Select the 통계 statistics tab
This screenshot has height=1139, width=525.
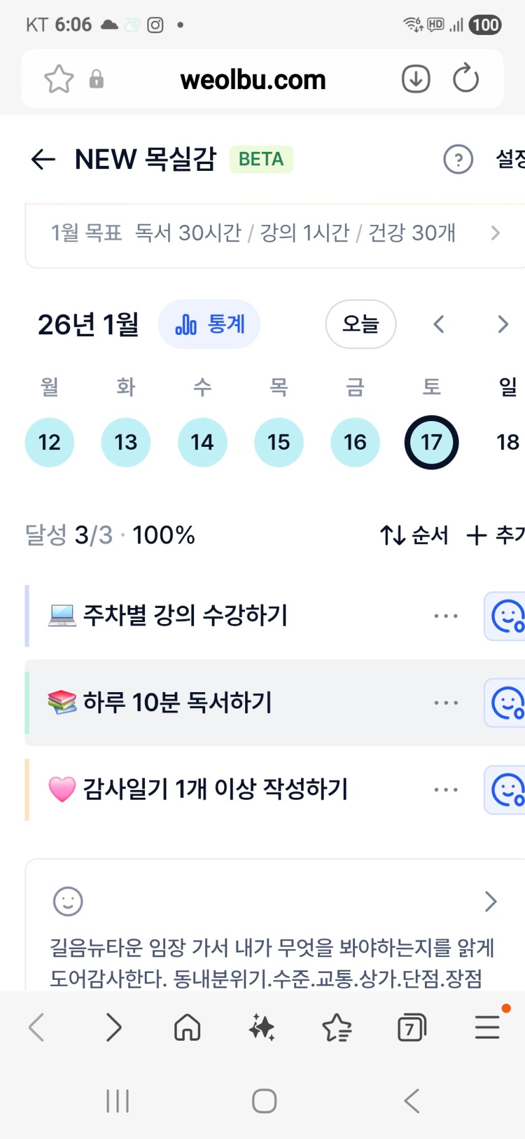tap(209, 324)
